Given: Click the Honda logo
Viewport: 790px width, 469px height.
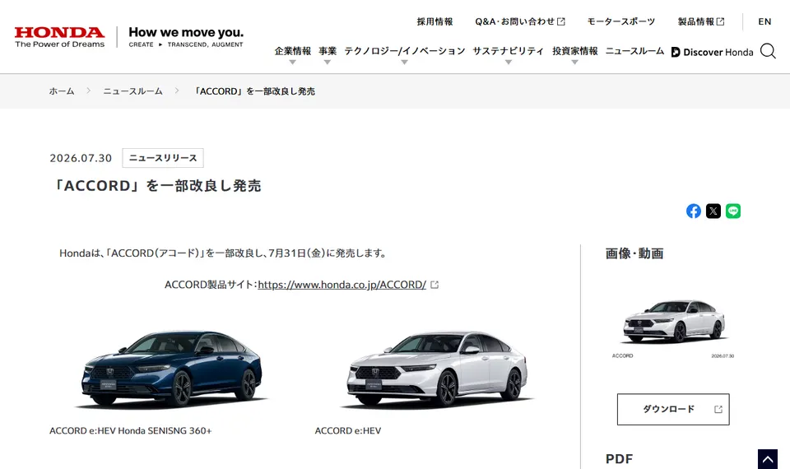Looking at the screenshot, I should 59,37.
